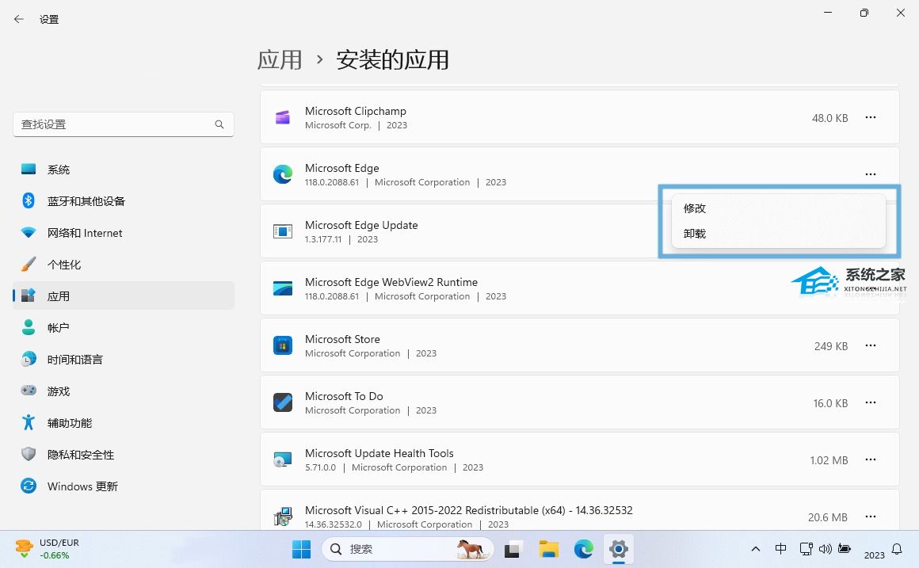Navigate back using the arrow button
Image resolution: width=919 pixels, height=568 pixels.
coord(19,18)
